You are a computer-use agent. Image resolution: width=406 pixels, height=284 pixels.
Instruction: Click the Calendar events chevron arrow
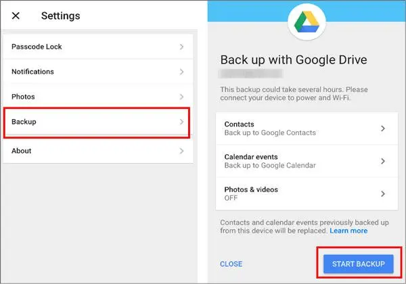(383, 161)
